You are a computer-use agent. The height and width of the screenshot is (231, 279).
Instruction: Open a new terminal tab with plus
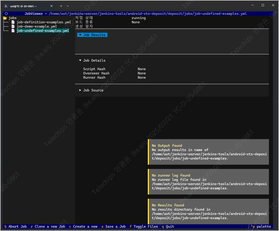(61, 6)
